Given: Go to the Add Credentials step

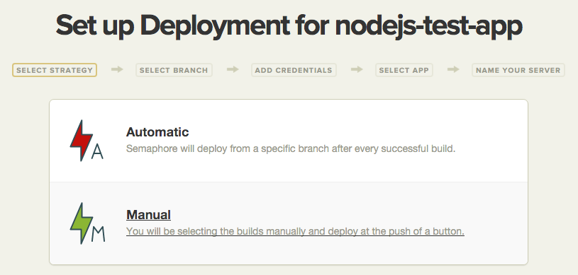Looking at the screenshot, I should click(x=294, y=70).
